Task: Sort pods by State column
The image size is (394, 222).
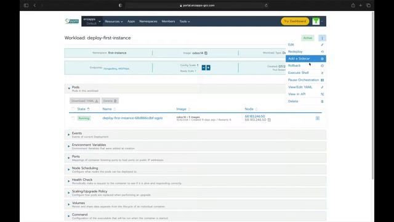Action: (84, 109)
